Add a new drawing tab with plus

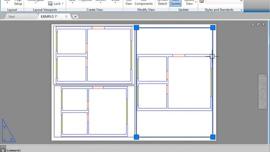pyautogui.click(x=75, y=17)
